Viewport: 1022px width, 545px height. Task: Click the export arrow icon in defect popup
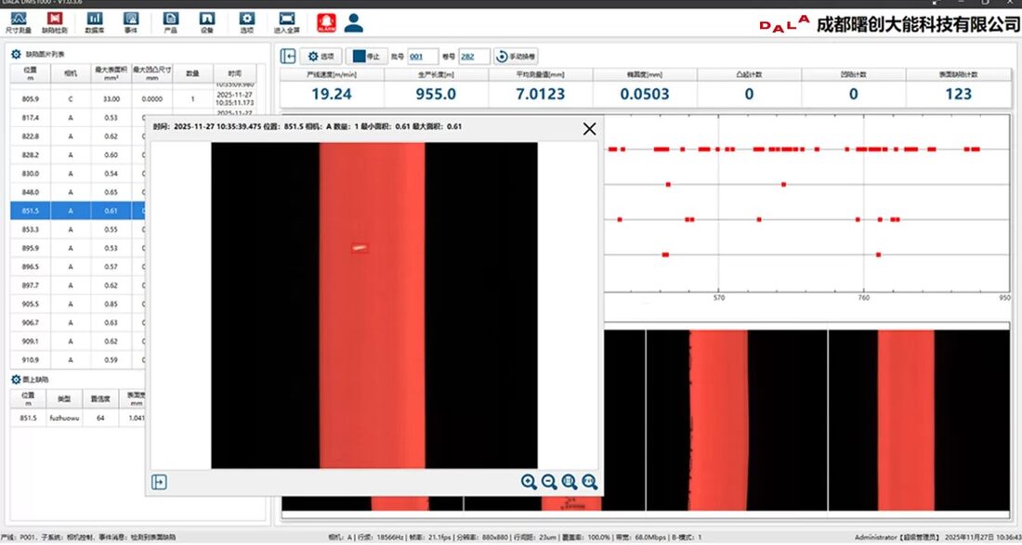point(159,482)
